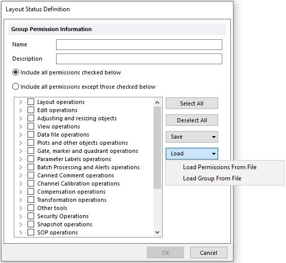This screenshot has width=286, height=263.
Task: Select 'Include all permissions except those checked below'
Action: point(15,87)
